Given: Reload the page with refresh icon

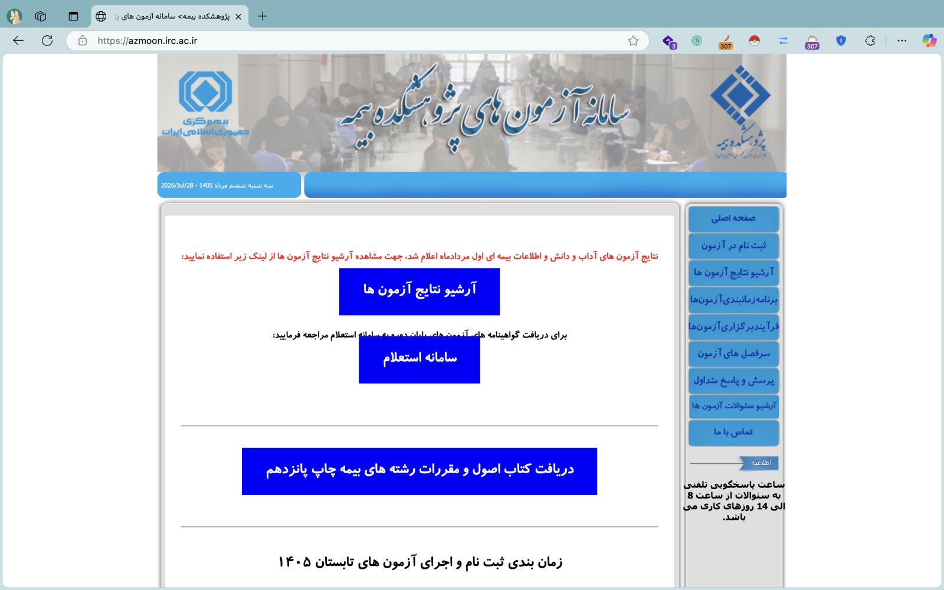Looking at the screenshot, I should click(x=47, y=41).
